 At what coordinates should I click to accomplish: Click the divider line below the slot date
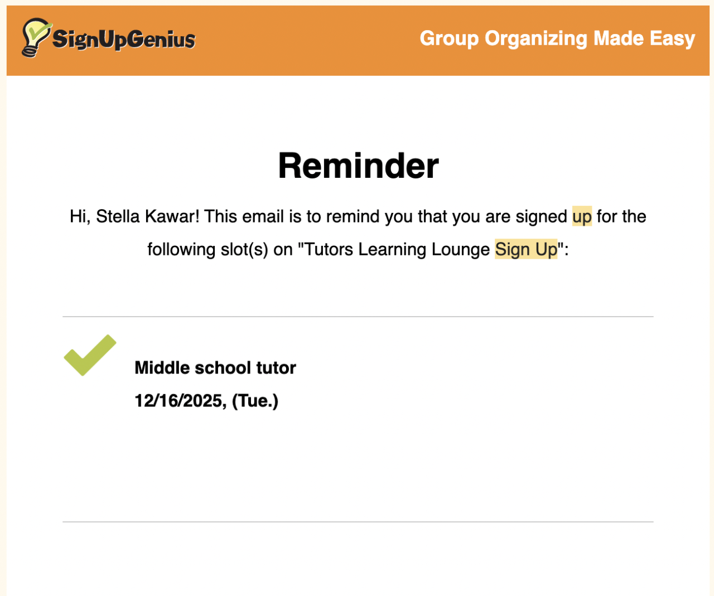[x=358, y=522]
